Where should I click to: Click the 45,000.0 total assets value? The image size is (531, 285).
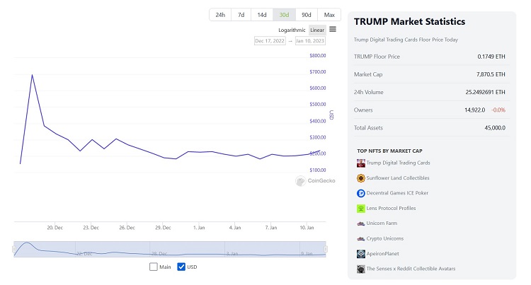[495, 128]
